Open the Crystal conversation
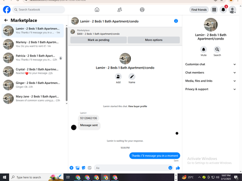242x181 pixels. pyautogui.click(x=33, y=71)
